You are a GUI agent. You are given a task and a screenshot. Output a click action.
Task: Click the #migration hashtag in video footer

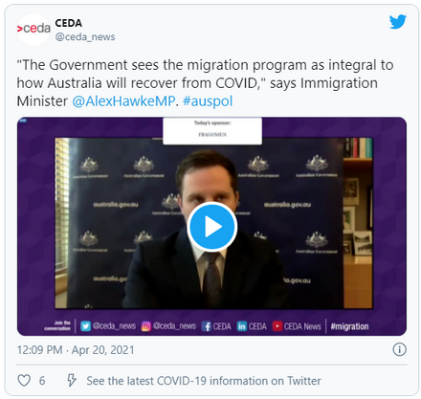click(349, 326)
